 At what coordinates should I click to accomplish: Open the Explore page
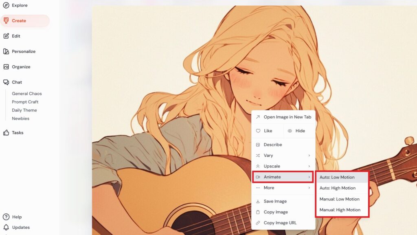[x=20, y=5]
